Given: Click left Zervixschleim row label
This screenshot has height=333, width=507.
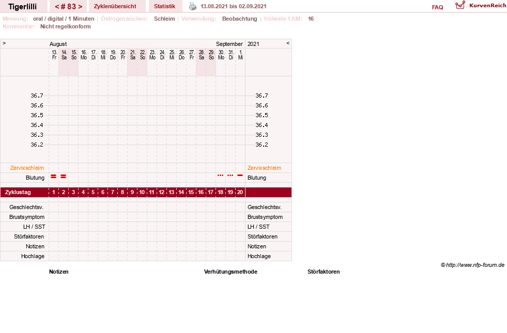Looking at the screenshot, I should [27, 168].
